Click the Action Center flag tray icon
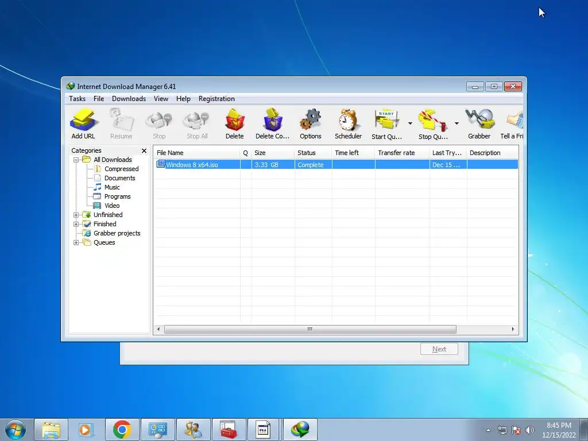Screen dimensions: 588x441 tap(516, 430)
